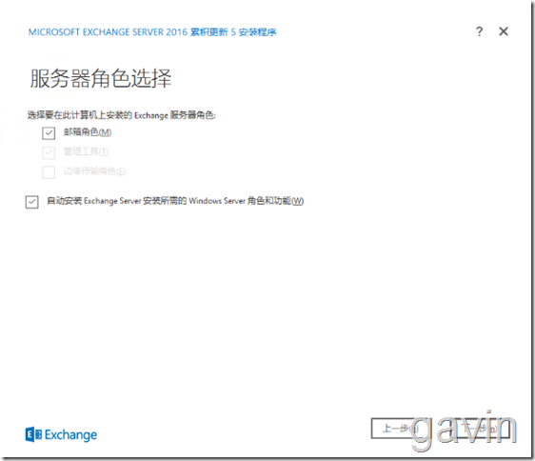535x461 pixels.
Task: Close the Exchange setup window
Action: pos(504,31)
